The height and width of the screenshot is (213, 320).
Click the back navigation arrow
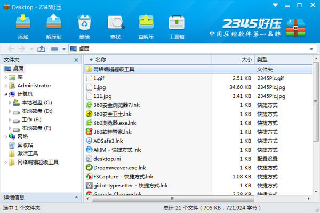[x=12, y=48]
